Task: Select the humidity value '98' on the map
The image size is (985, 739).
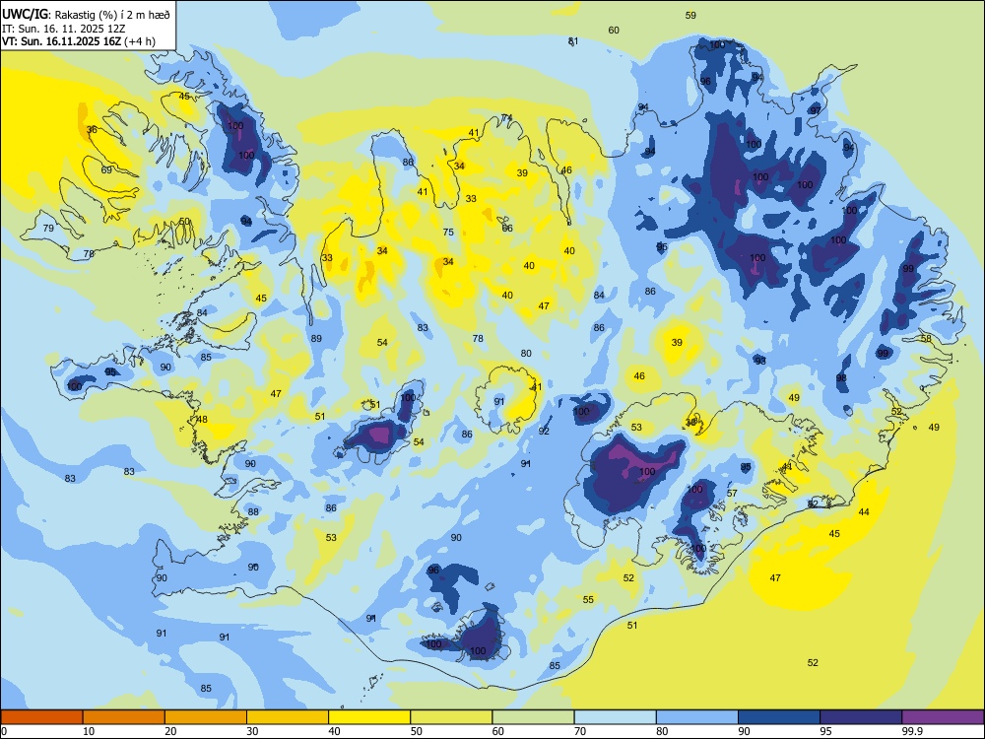Action: point(841,377)
